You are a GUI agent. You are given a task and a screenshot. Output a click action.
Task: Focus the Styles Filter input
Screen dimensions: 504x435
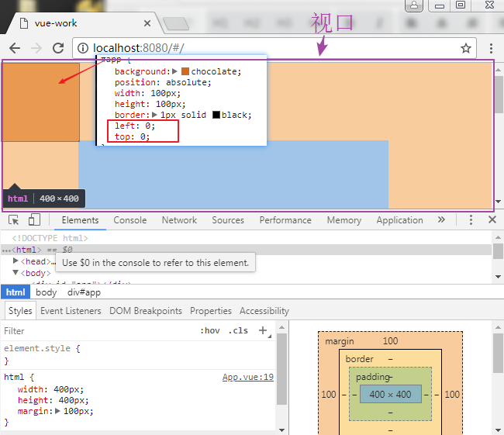pos(96,331)
